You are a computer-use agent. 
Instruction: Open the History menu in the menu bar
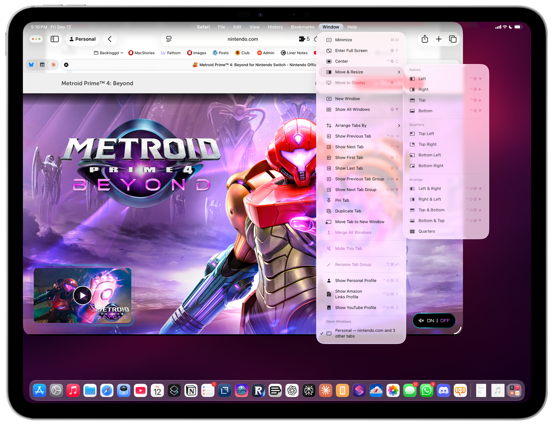[x=275, y=27]
